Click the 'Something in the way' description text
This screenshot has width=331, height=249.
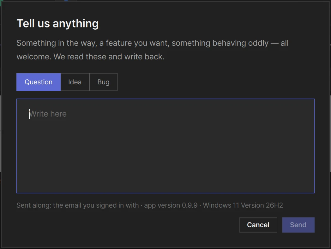(153, 50)
